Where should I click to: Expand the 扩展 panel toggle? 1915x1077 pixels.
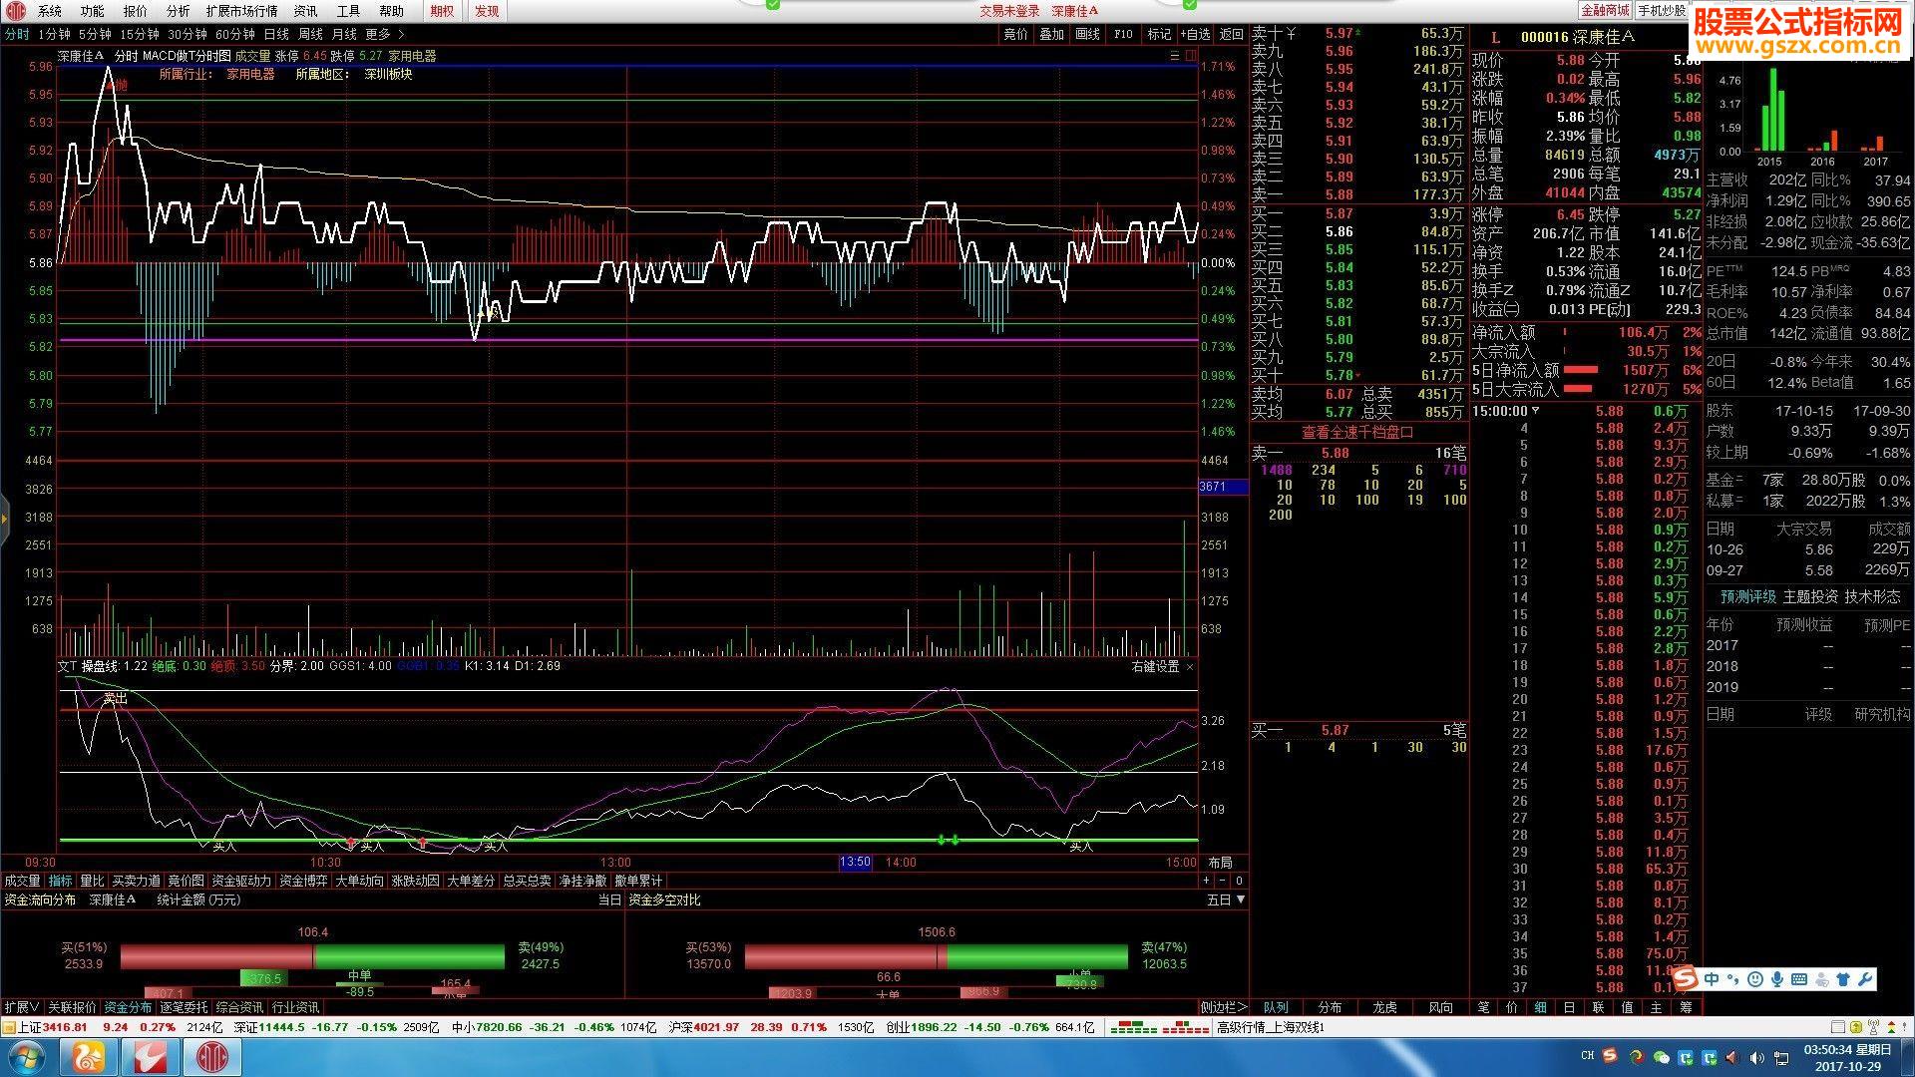tap(21, 1007)
